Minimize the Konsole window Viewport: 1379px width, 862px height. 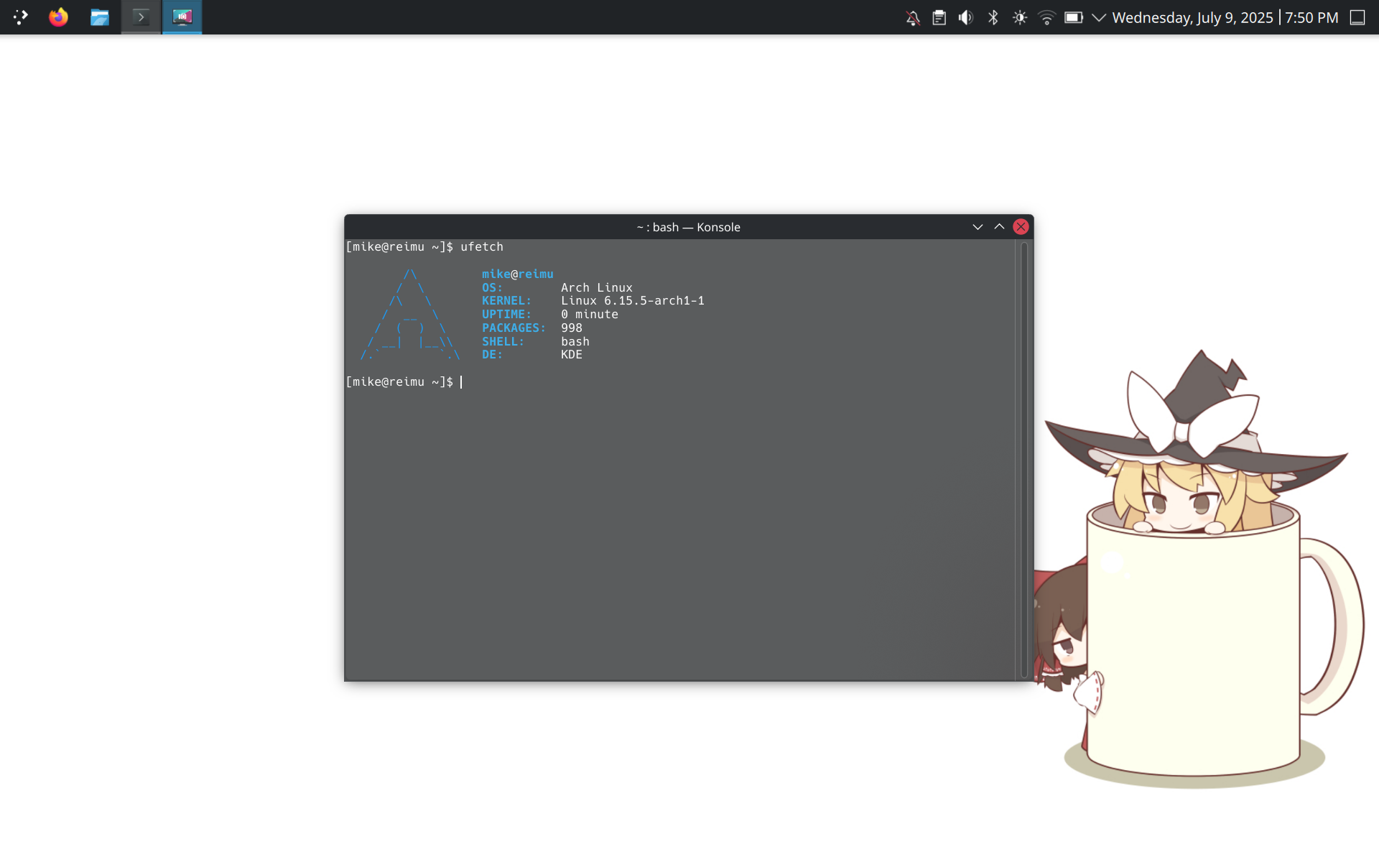coord(978,227)
